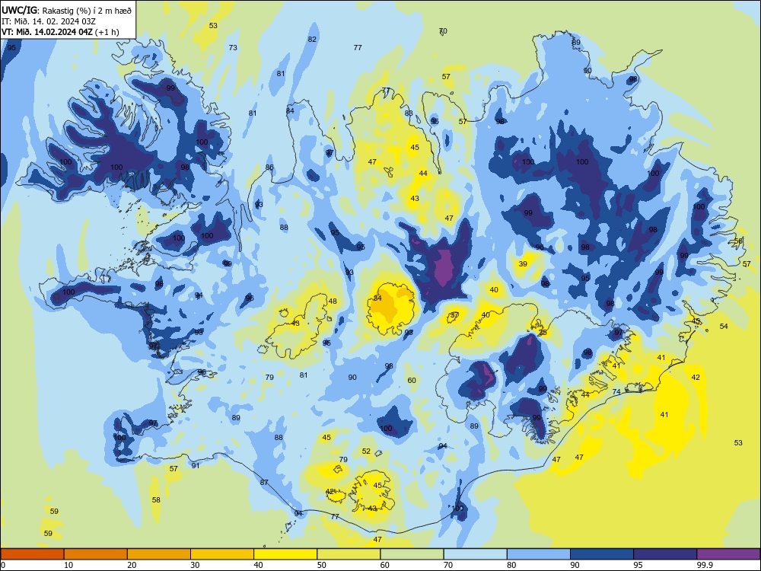Click the 'VT: Mið. 14.02.2024 04Z (+1 h)' line
Screen dimensions: 761x571
click(60, 32)
